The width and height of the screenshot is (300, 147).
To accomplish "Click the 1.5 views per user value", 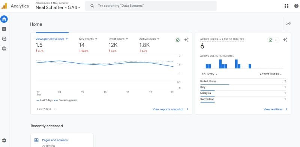I will point(39,45).
